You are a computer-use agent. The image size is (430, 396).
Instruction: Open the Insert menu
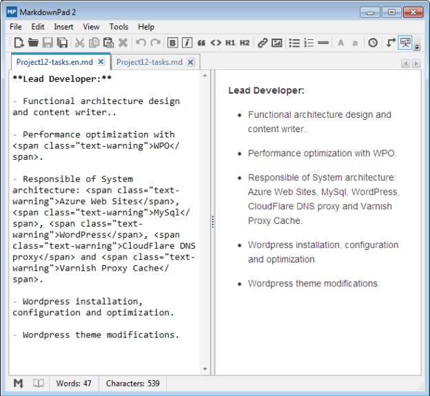click(x=64, y=27)
